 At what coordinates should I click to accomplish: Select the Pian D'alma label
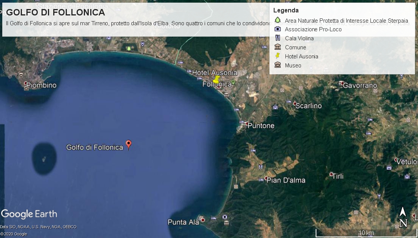286,180
